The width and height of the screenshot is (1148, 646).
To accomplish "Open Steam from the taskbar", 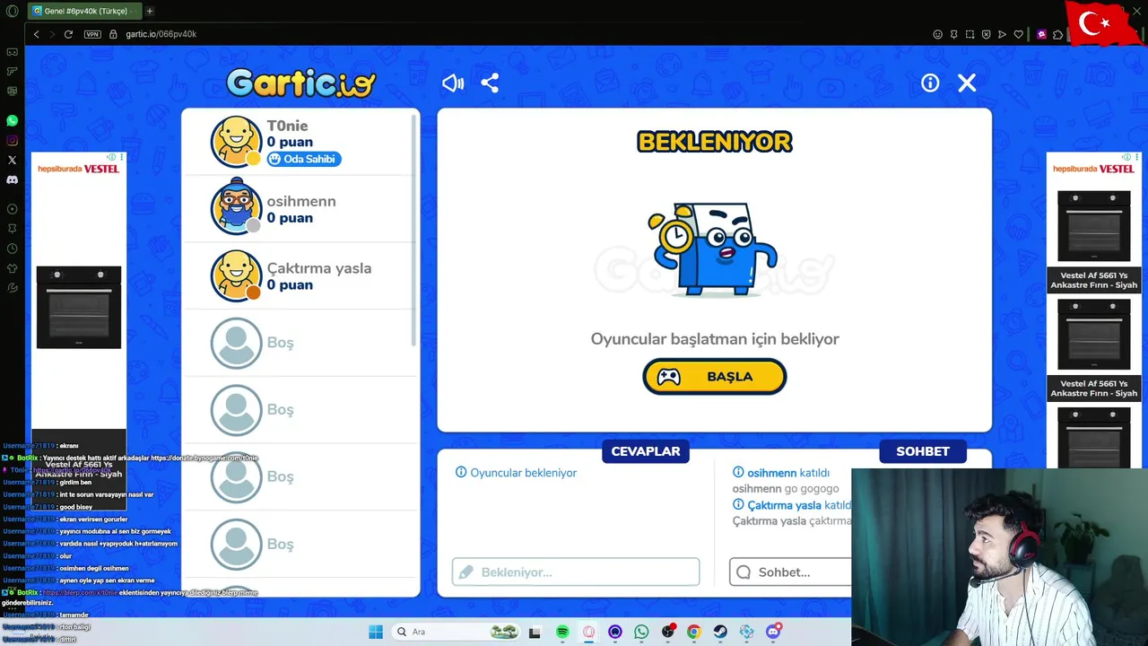I will (x=720, y=632).
